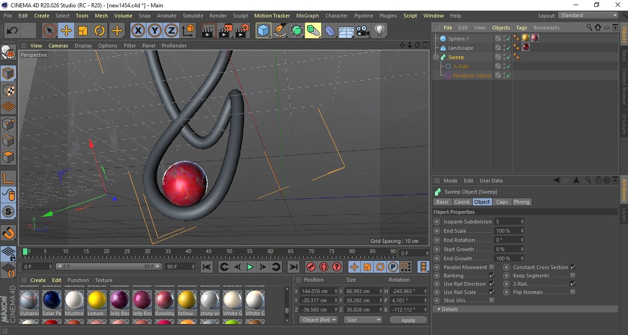628x335 pixels.
Task: Toggle X-axis lock icon
Action: point(137,31)
